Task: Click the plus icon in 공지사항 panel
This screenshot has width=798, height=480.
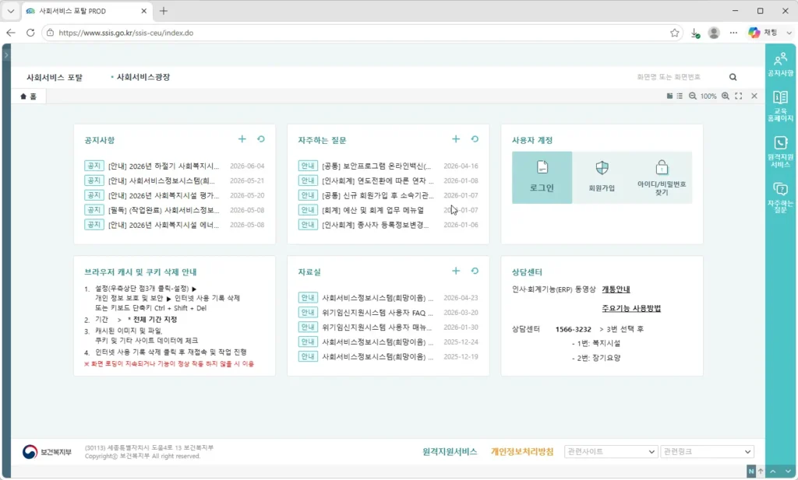Action: click(x=242, y=139)
